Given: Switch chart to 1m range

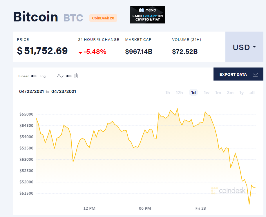Looking at the screenshot, I should click(x=218, y=93).
